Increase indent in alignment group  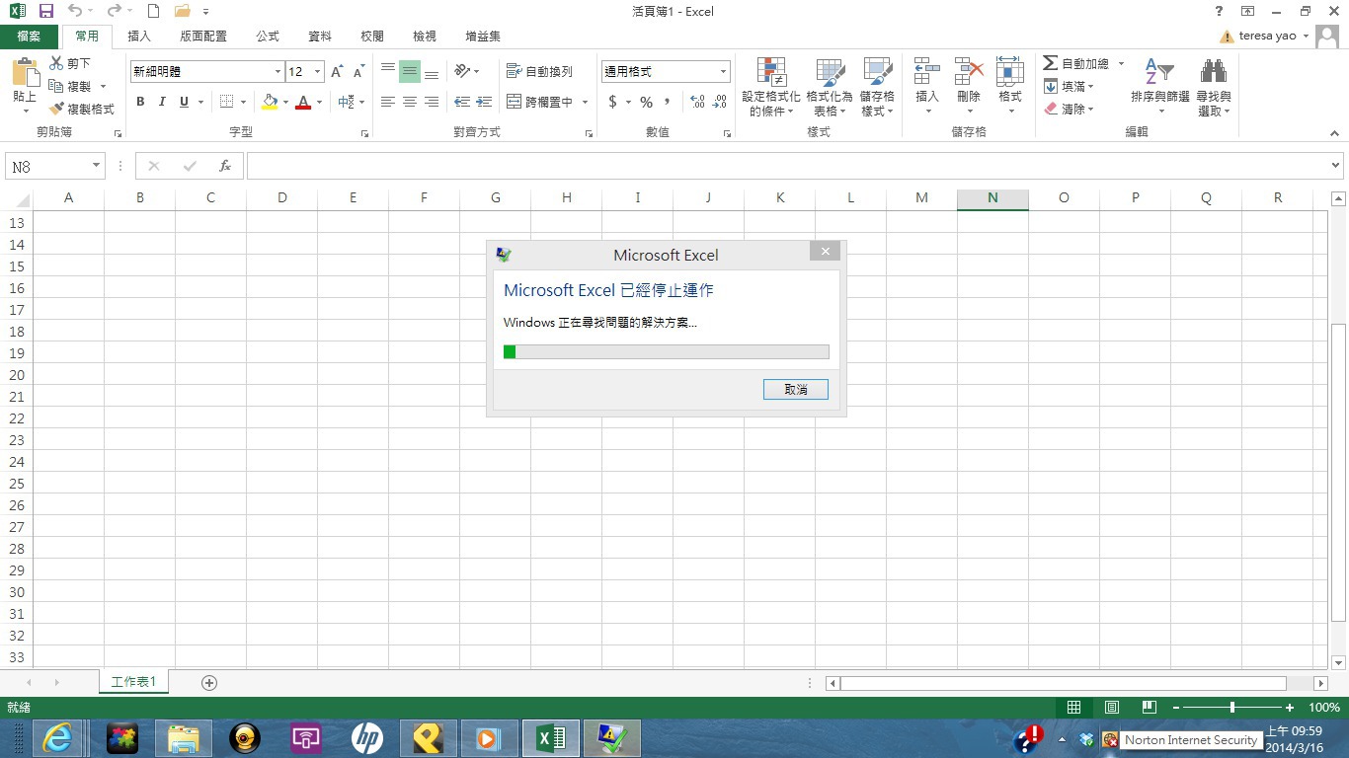(484, 102)
